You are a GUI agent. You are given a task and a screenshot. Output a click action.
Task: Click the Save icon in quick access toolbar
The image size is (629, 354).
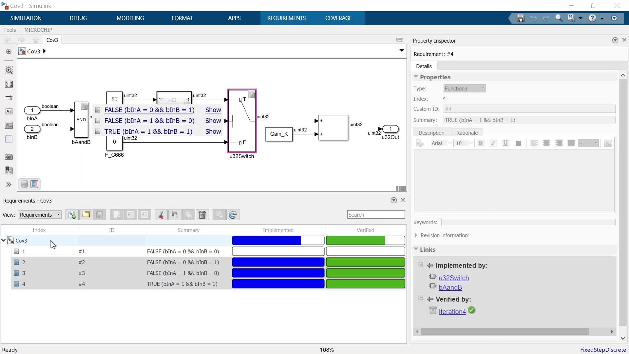point(521,18)
